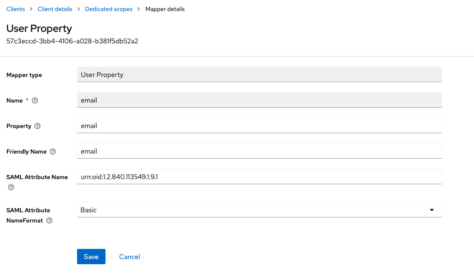Click the Mapper type label
The width and height of the screenshot is (474, 274).
24,75
